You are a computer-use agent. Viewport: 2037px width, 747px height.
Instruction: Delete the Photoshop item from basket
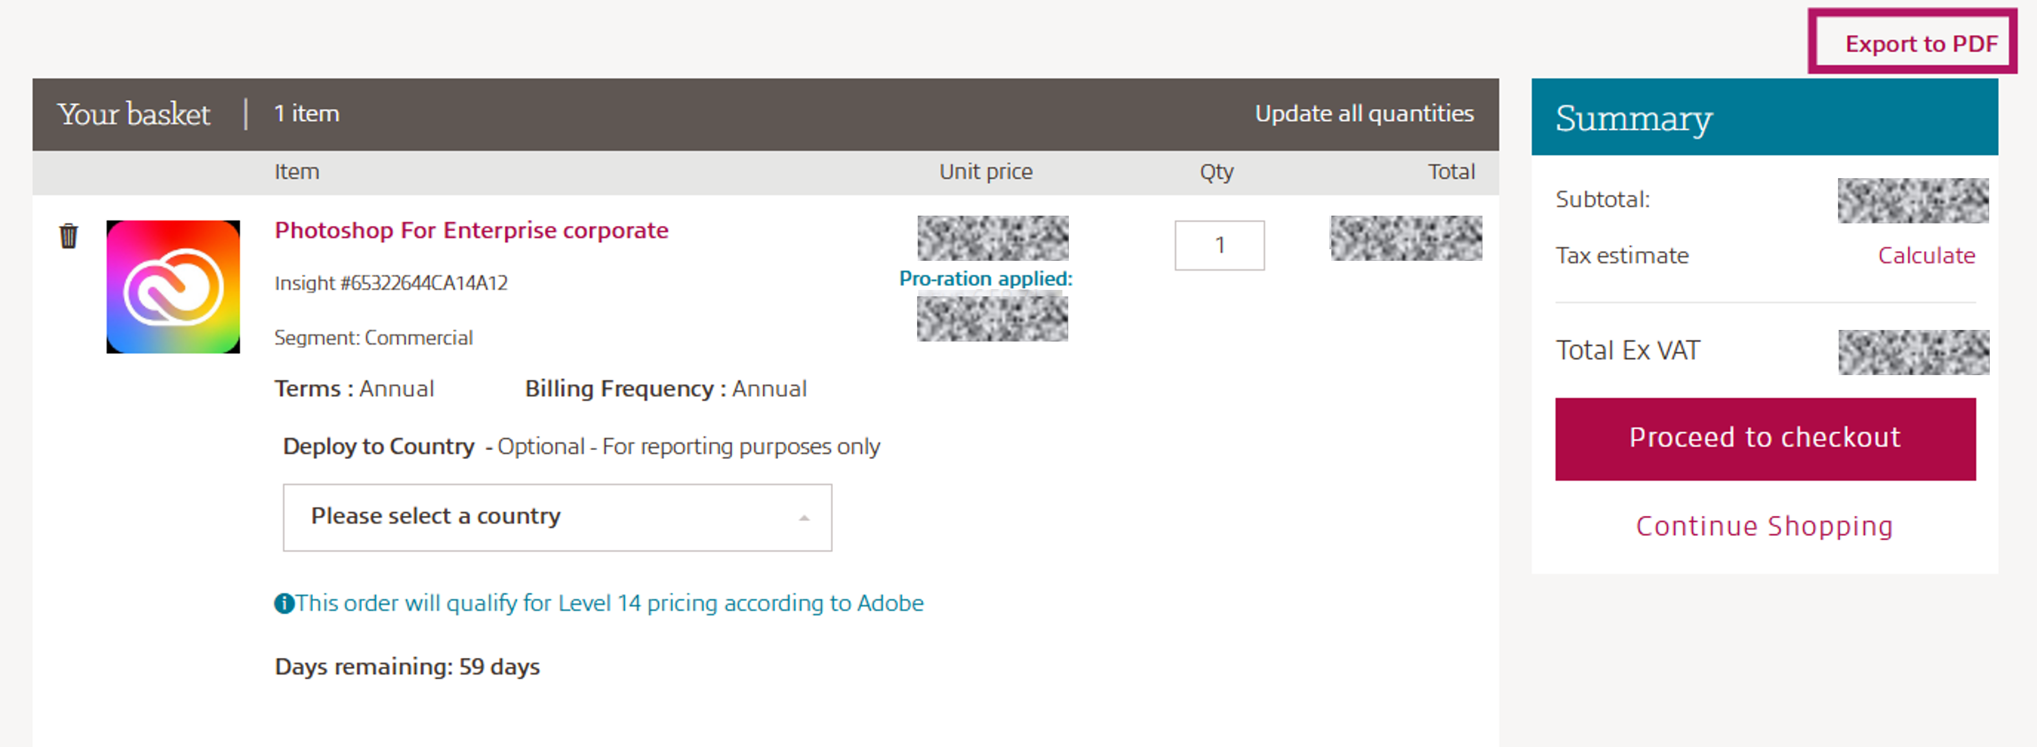coord(69,235)
